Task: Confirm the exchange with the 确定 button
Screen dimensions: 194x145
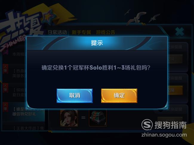Action: 119,96
